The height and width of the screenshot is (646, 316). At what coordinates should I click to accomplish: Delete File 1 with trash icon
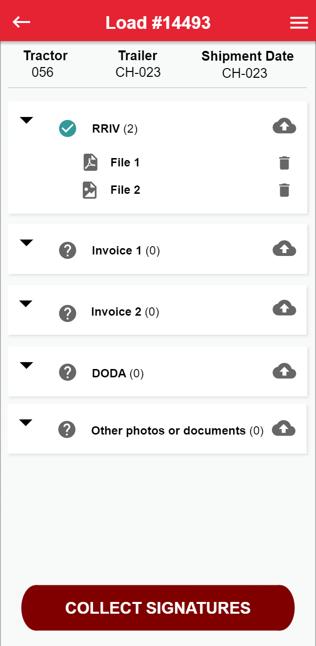point(284,163)
